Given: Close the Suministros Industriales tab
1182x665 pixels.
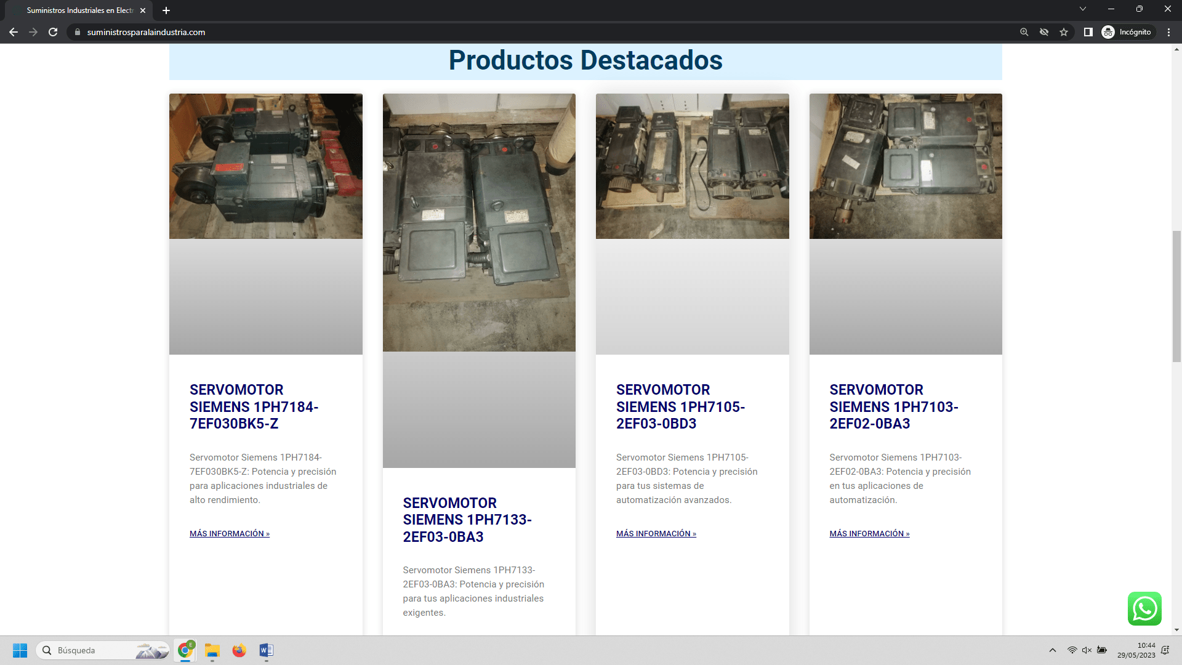Looking at the screenshot, I should pyautogui.click(x=143, y=10).
